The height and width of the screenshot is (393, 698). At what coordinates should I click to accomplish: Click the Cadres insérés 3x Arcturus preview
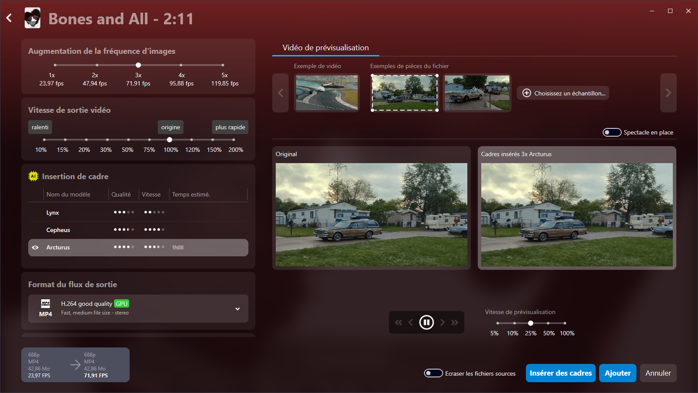[577, 215]
